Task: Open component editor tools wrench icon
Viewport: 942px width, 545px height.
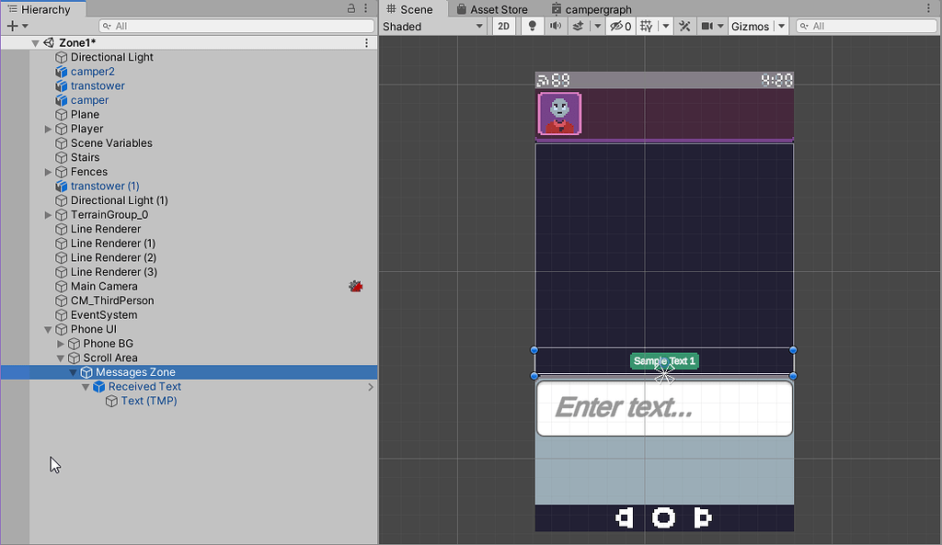Action: click(x=685, y=26)
